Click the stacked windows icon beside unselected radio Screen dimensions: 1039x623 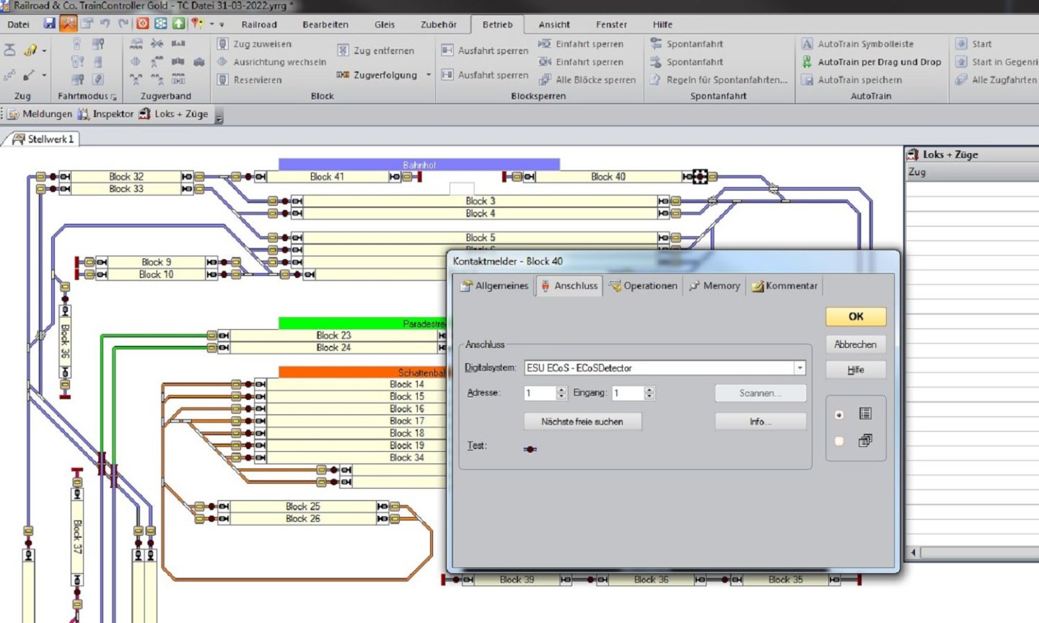(865, 440)
